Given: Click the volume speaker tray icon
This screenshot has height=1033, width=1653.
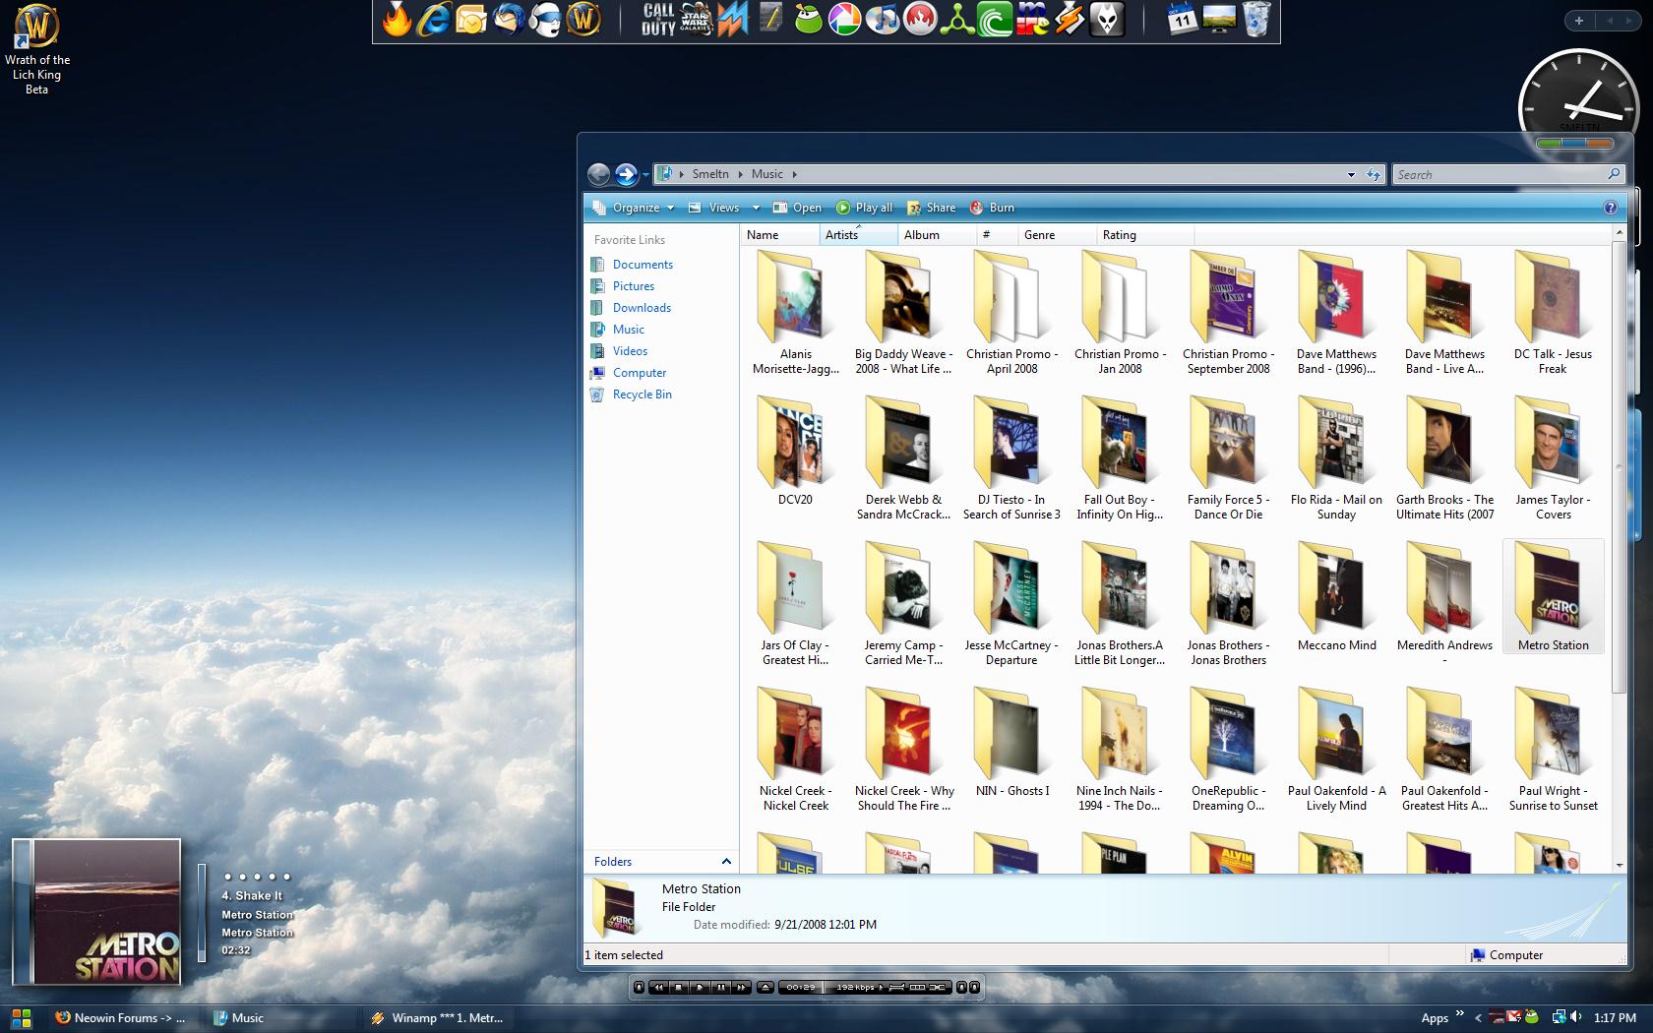Looking at the screenshot, I should (1576, 1017).
